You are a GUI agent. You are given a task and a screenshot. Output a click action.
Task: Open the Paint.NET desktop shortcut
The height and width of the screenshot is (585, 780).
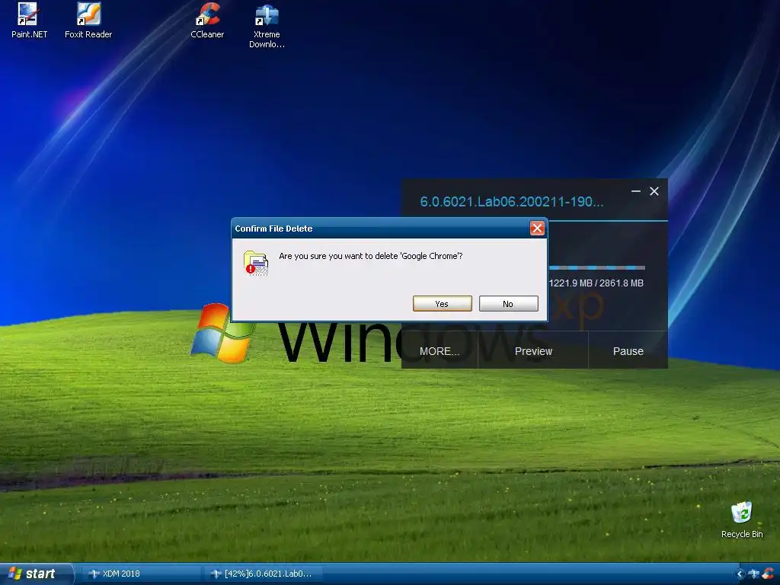click(28, 20)
